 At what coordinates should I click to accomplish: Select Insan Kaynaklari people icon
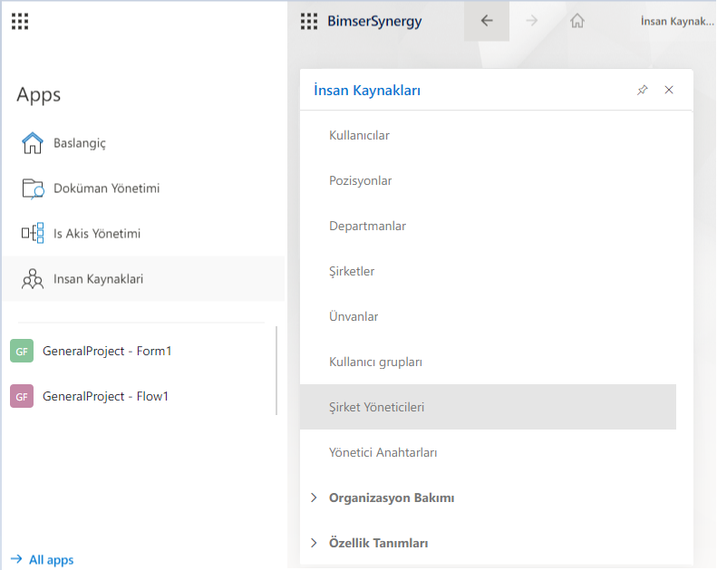33,279
